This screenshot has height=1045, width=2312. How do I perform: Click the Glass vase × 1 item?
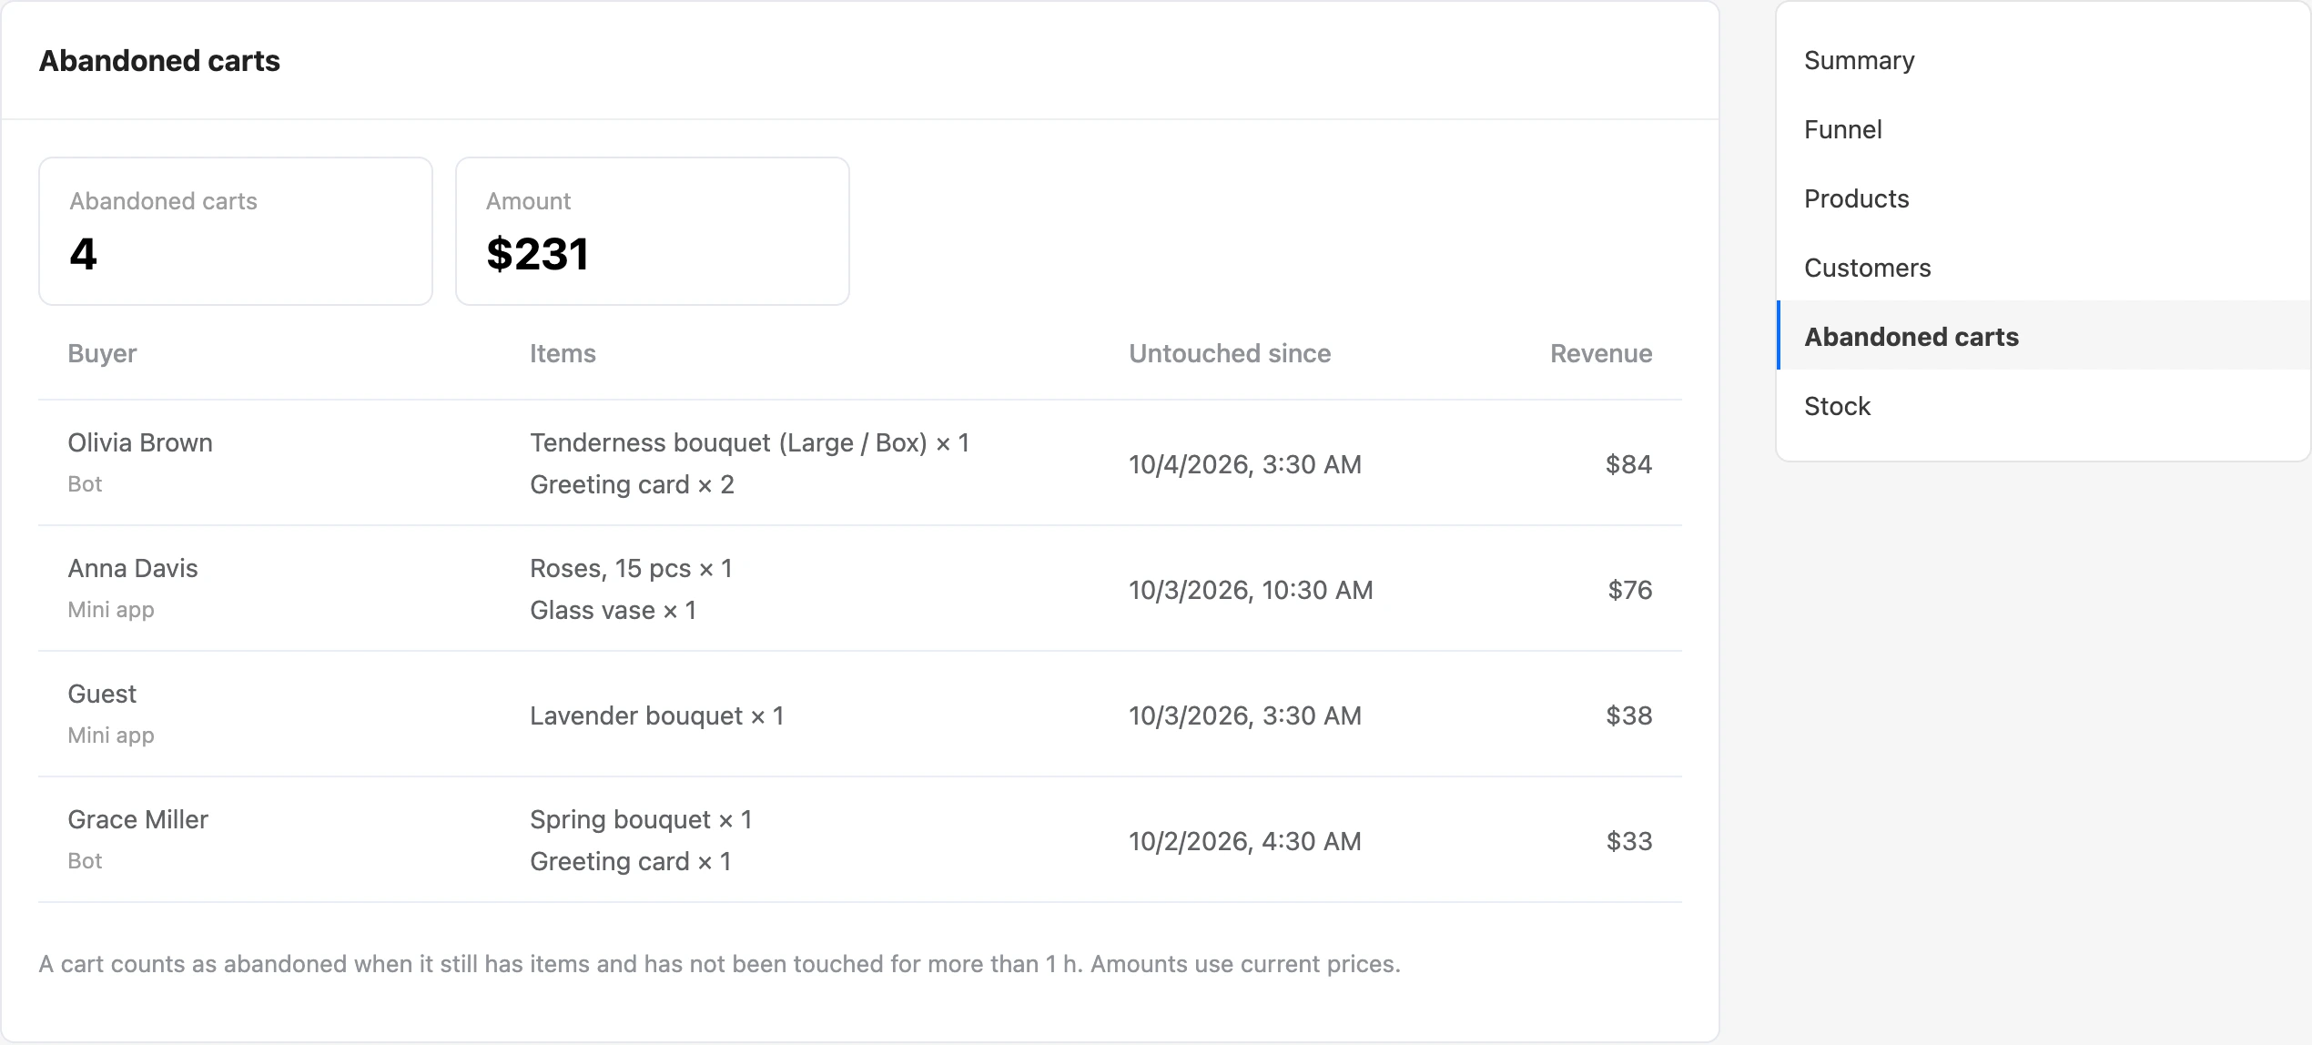[613, 610]
